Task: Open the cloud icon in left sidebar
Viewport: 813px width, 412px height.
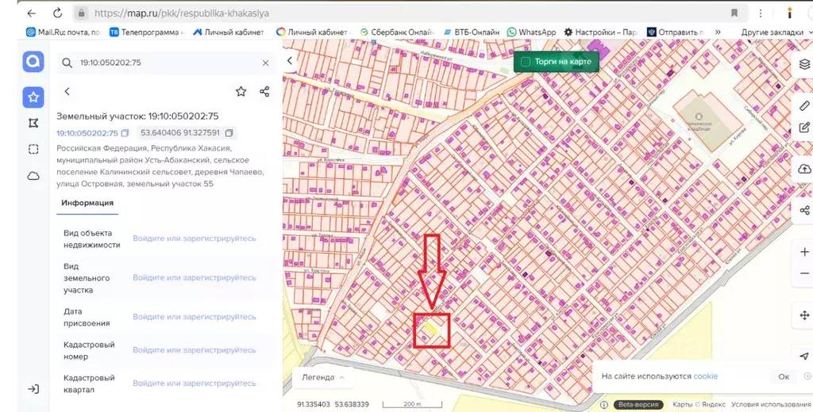Action: 33,176
